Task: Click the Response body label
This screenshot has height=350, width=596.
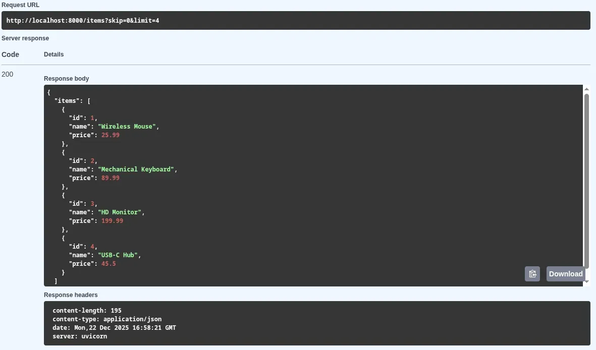Action: (x=66, y=79)
